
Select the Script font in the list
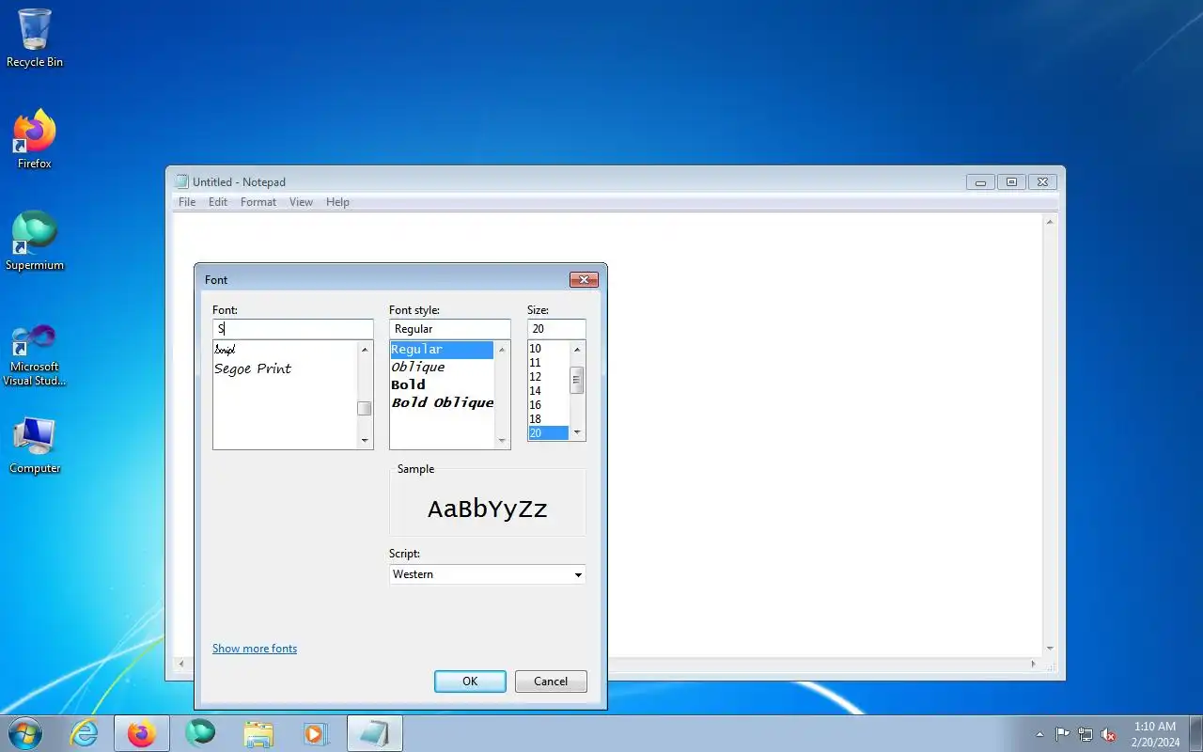225,350
